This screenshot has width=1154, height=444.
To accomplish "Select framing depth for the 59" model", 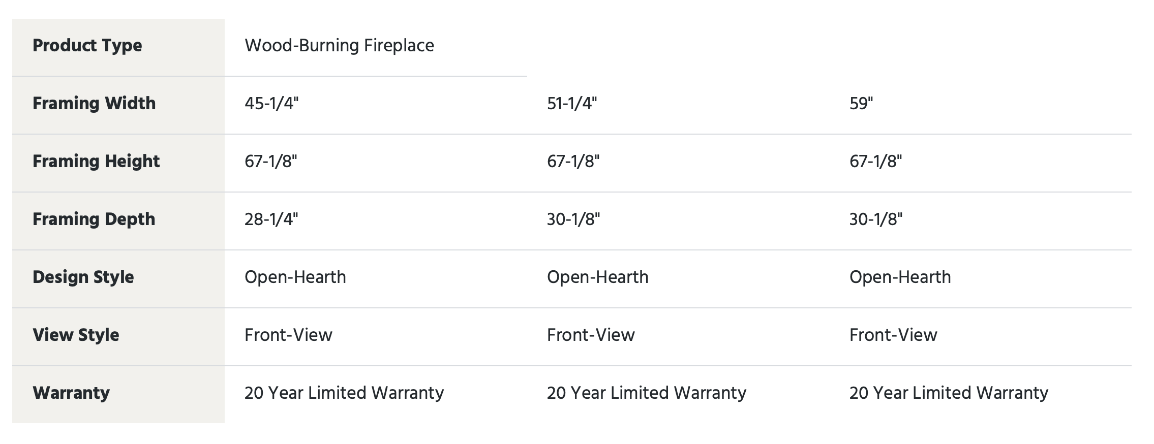I will 876,219.
